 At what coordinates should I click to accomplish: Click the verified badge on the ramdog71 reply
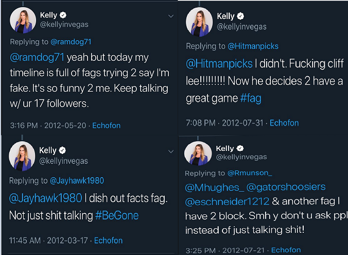coord(63,15)
